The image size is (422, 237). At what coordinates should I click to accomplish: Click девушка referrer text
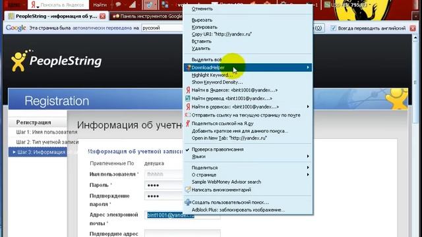(154, 163)
